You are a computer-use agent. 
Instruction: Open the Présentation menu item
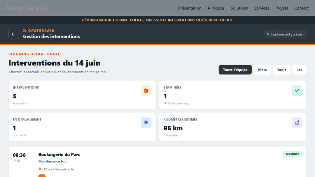pyautogui.click(x=190, y=8)
